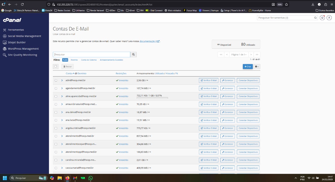Screen dimensions: 335x182
Task: Check the box for adm@hoop.med.br
Action: pos(56,80)
